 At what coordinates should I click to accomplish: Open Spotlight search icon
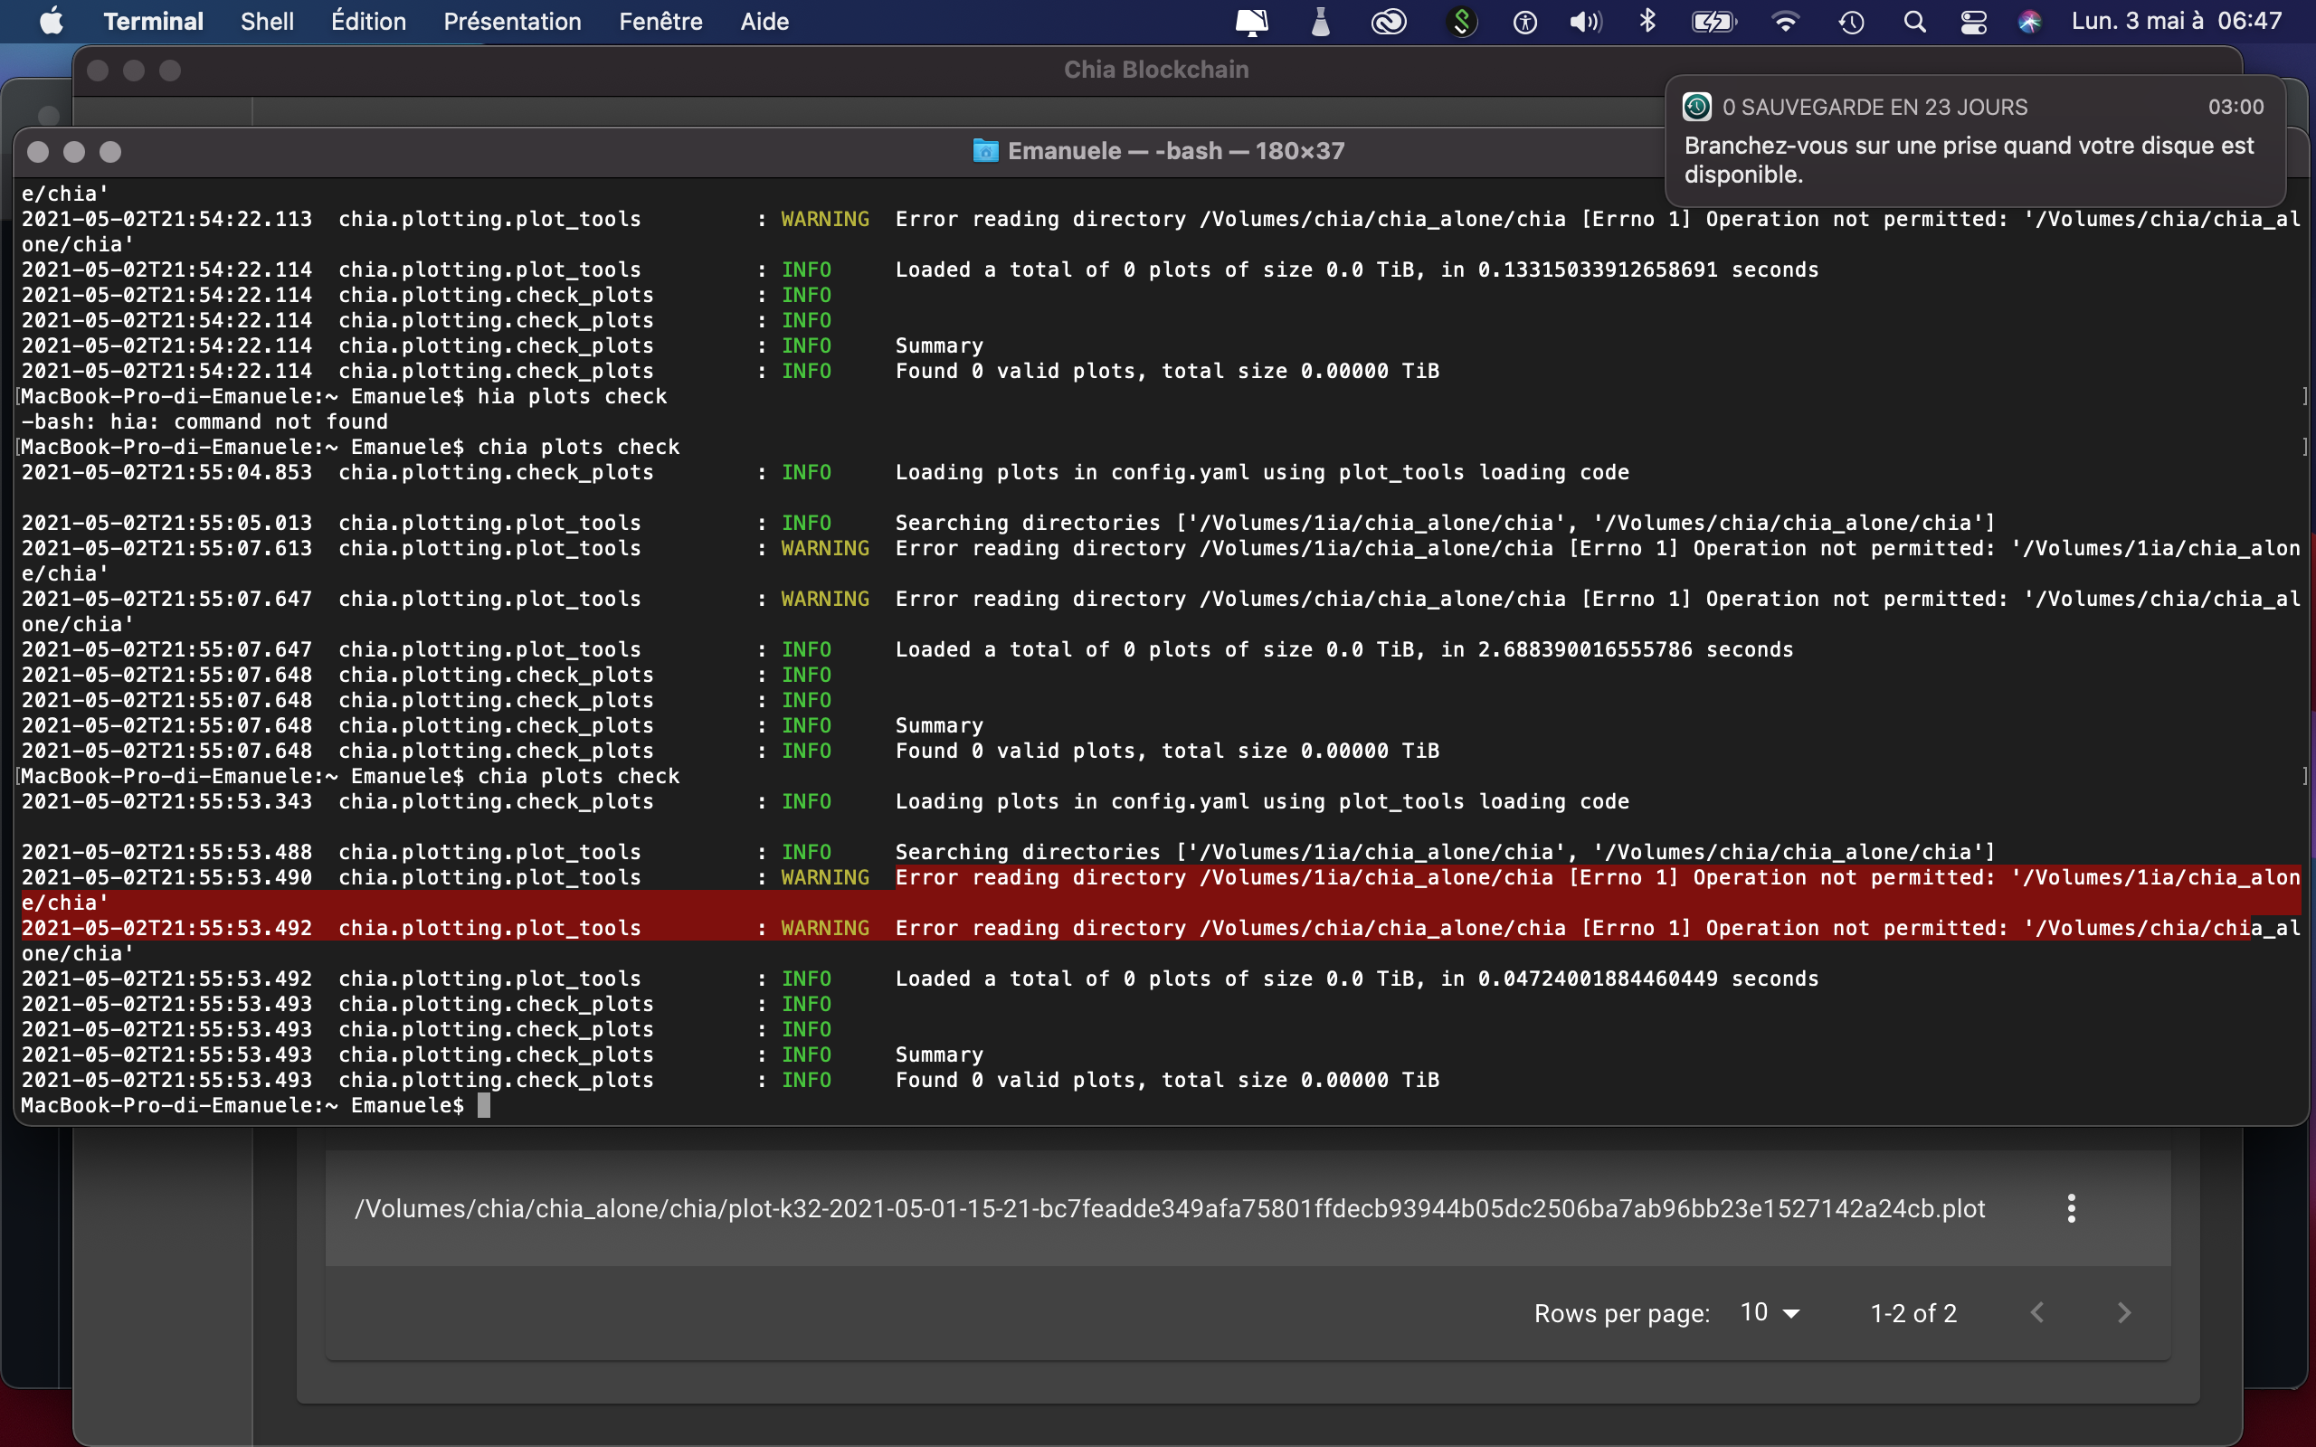tap(1915, 21)
